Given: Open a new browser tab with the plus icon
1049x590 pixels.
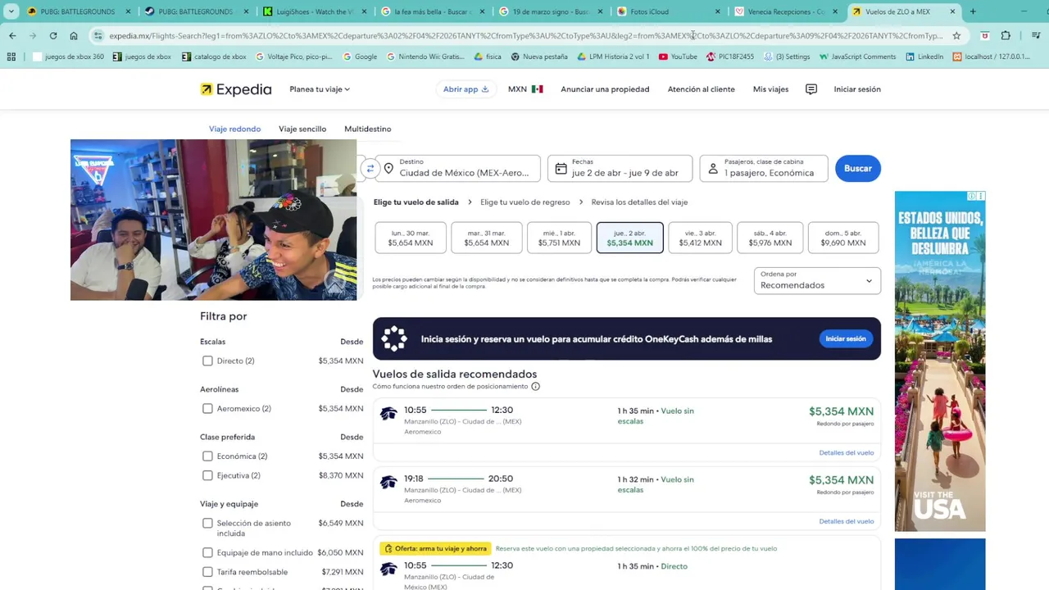Looking at the screenshot, I should 973,11.
